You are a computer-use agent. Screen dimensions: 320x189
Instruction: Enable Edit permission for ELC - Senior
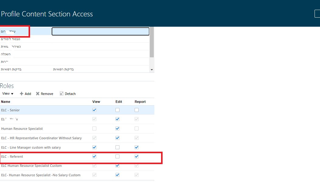[117, 110]
